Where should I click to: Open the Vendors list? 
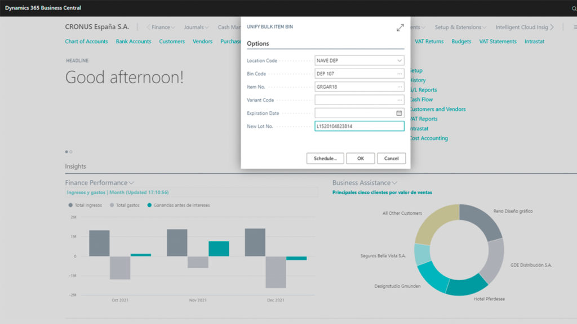202,42
